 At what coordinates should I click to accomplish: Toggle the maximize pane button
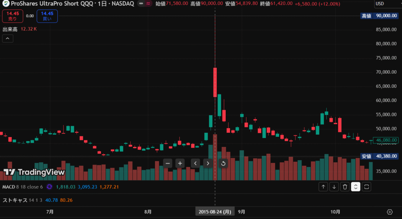click(366, 187)
